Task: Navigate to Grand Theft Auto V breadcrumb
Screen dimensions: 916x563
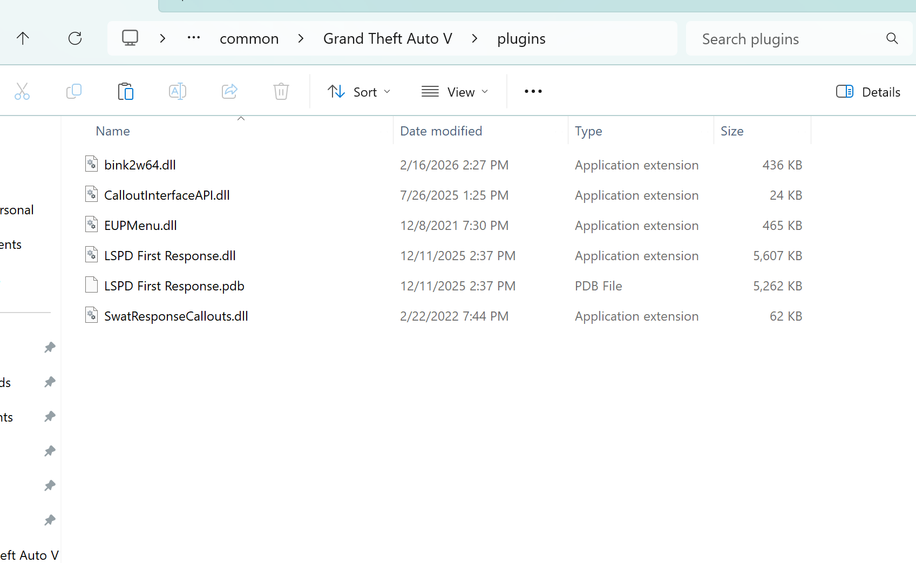Action: pos(387,39)
